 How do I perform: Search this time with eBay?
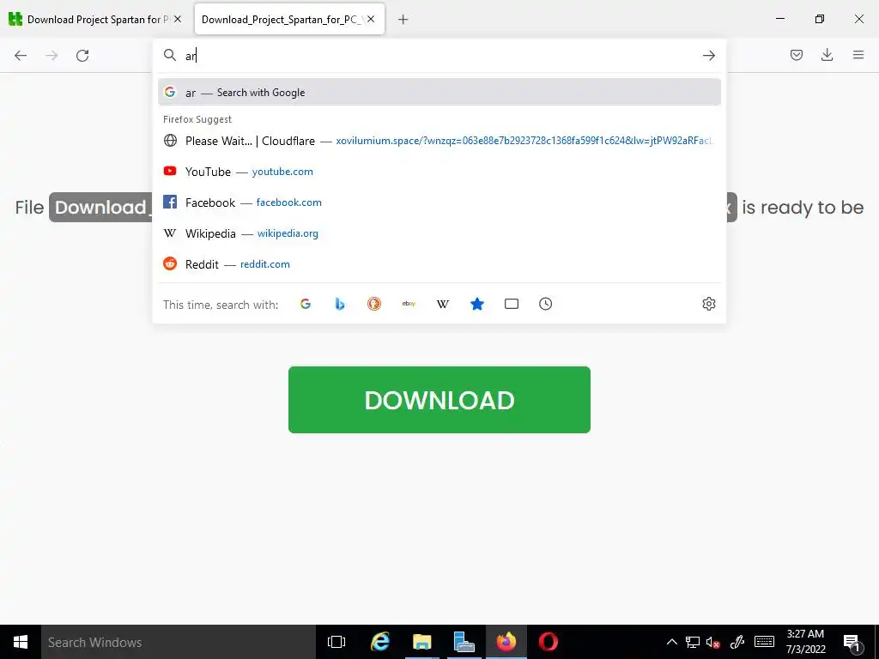[x=409, y=304]
